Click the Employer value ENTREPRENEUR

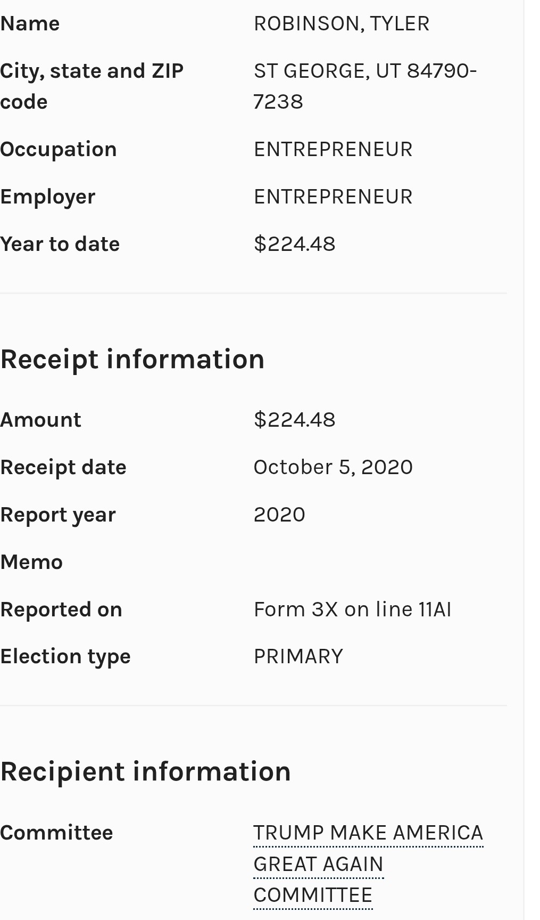tap(333, 197)
